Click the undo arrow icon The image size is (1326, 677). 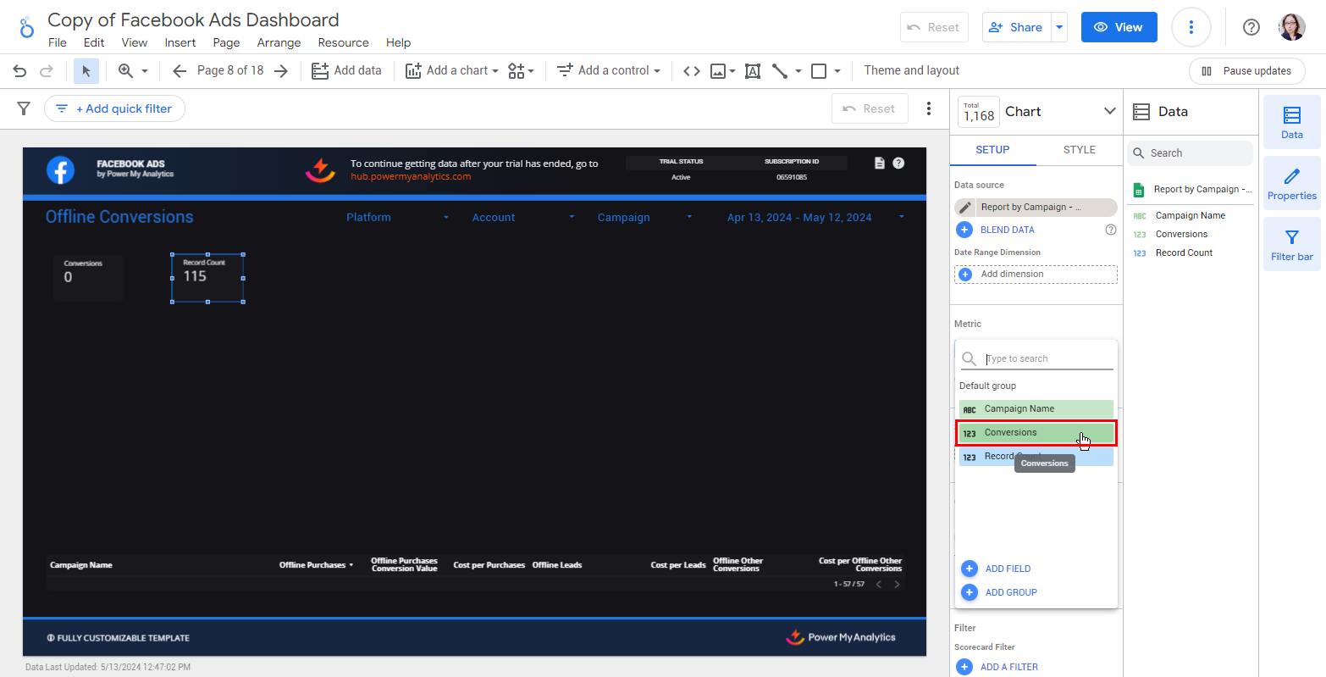19,71
